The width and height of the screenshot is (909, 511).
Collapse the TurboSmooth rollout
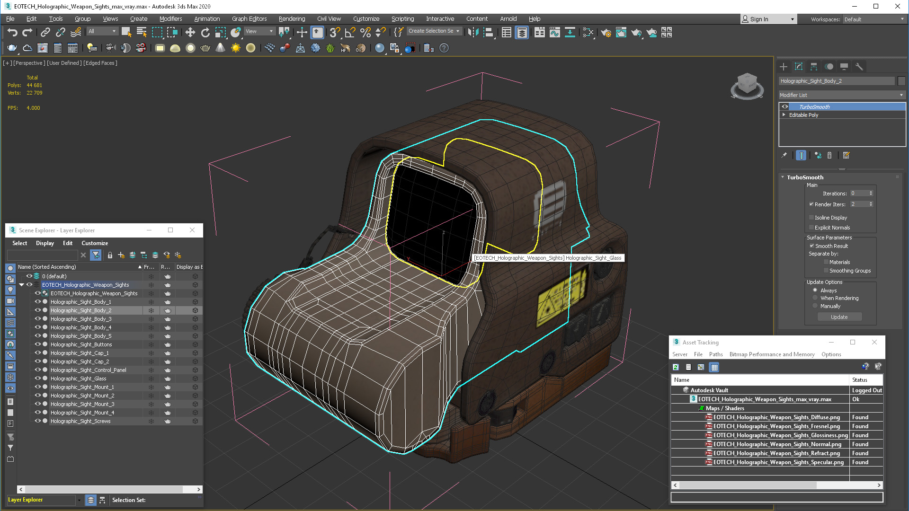pos(783,177)
